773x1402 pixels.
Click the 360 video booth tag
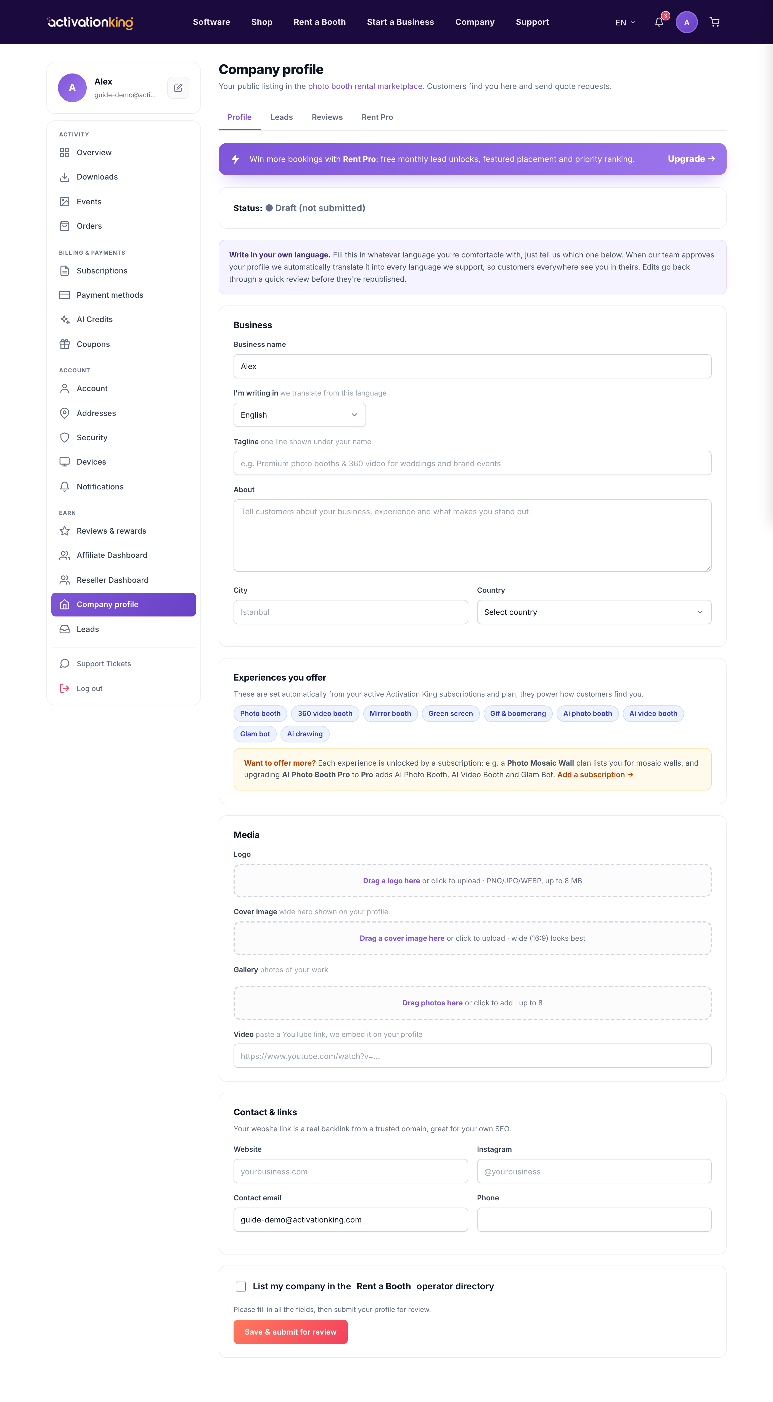tap(325, 713)
